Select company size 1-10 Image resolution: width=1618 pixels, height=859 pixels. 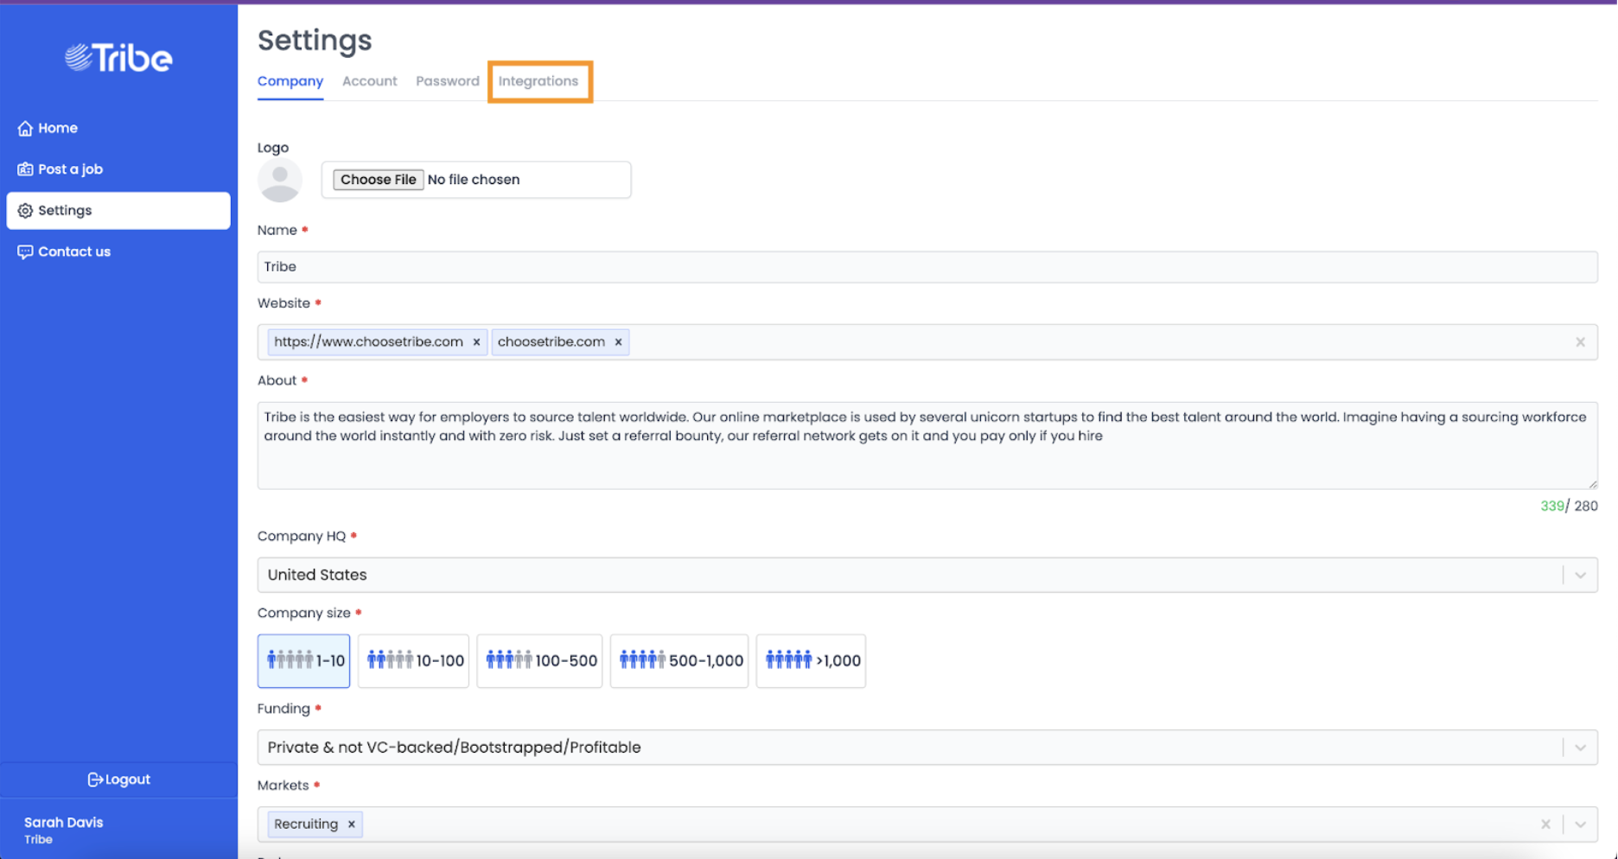[303, 661]
